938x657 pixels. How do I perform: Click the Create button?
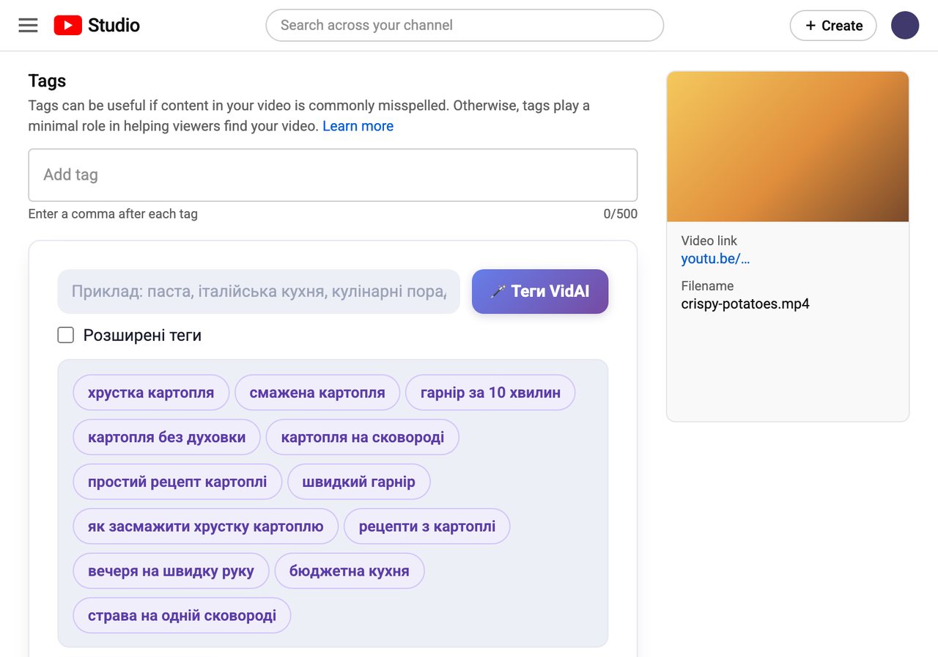pos(833,26)
